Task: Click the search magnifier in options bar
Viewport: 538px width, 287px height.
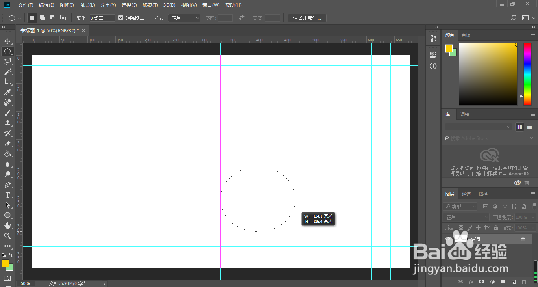Action: tap(514, 18)
